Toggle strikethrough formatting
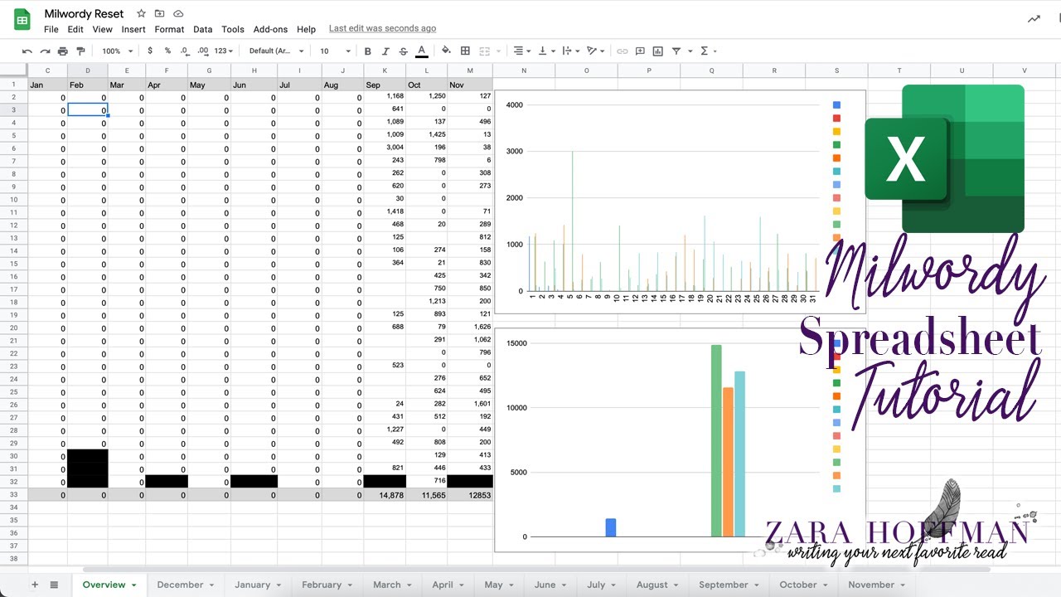Image resolution: width=1061 pixels, height=597 pixels. pyautogui.click(x=403, y=51)
